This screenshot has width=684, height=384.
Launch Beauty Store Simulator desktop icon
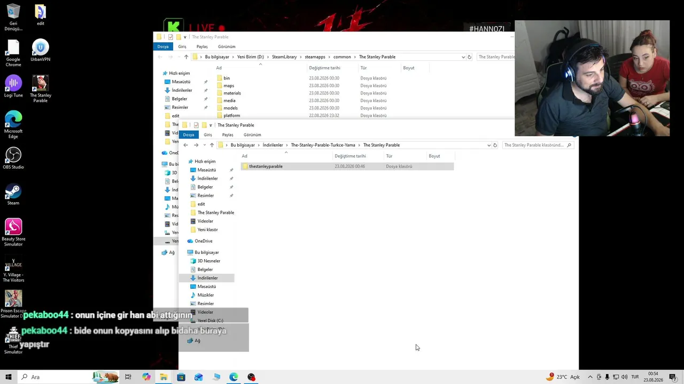tap(13, 233)
